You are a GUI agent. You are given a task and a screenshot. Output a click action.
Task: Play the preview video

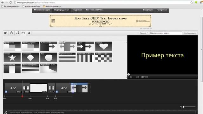[131, 77]
